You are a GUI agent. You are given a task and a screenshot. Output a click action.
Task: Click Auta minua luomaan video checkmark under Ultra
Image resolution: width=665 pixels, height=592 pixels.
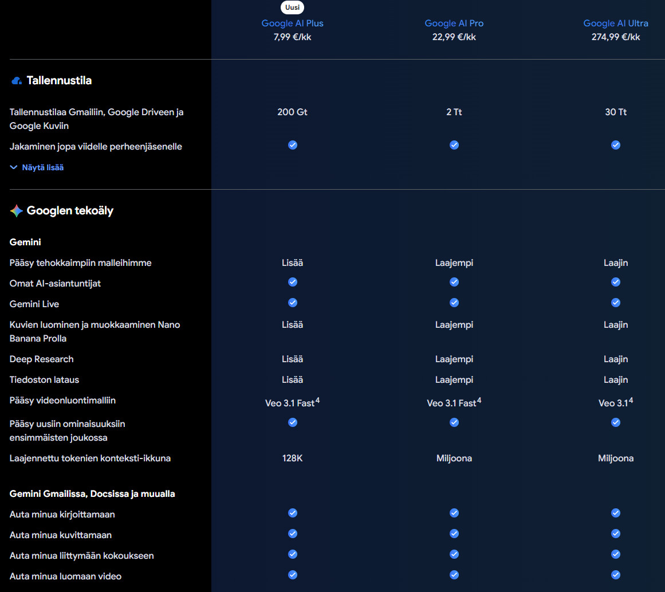click(x=616, y=575)
